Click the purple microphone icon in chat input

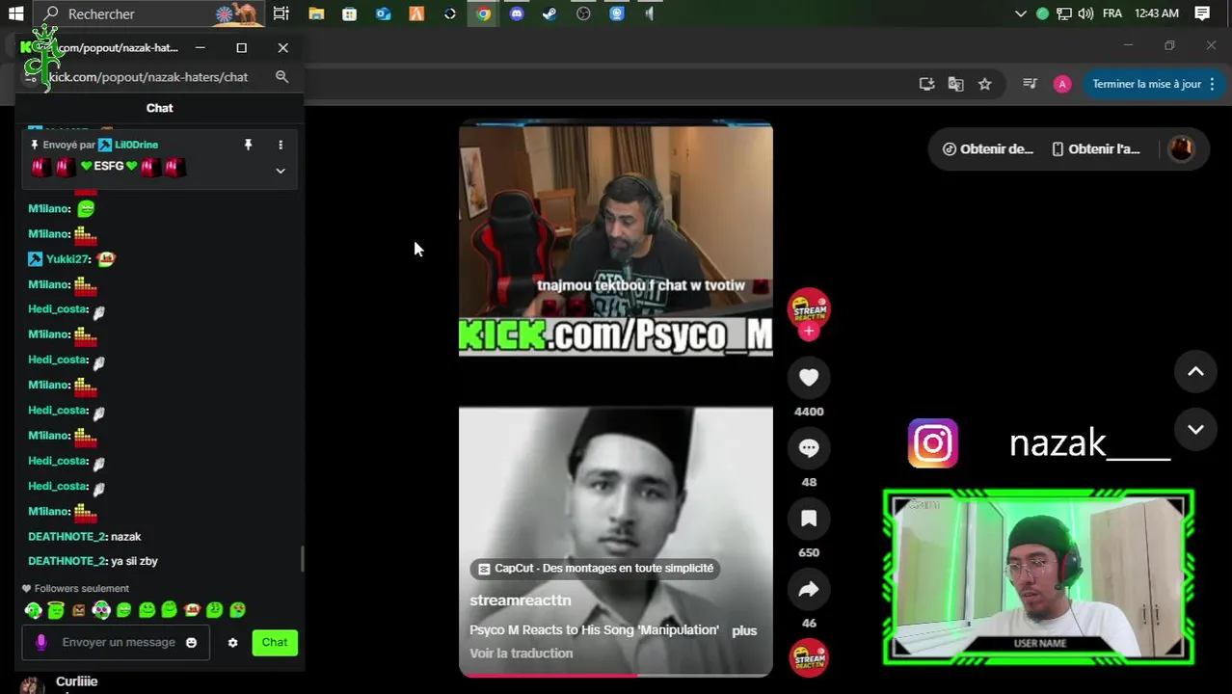[x=40, y=642]
